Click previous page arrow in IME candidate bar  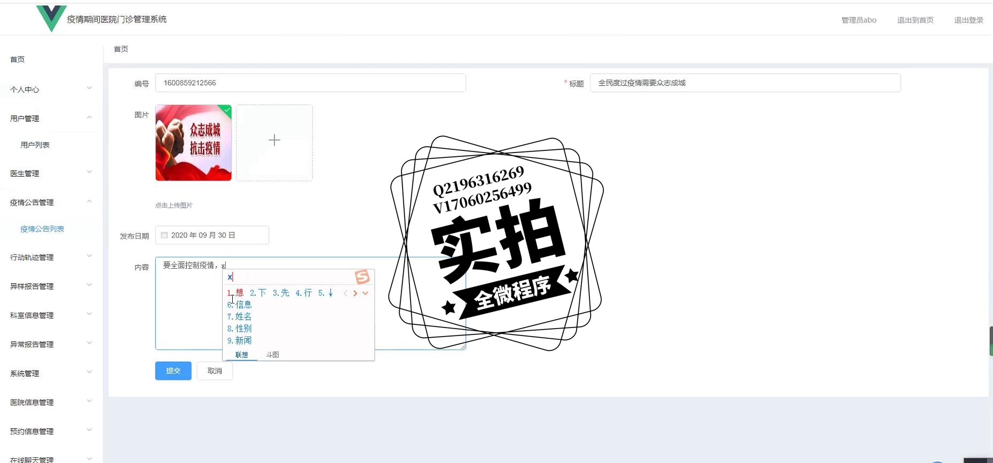pos(345,293)
